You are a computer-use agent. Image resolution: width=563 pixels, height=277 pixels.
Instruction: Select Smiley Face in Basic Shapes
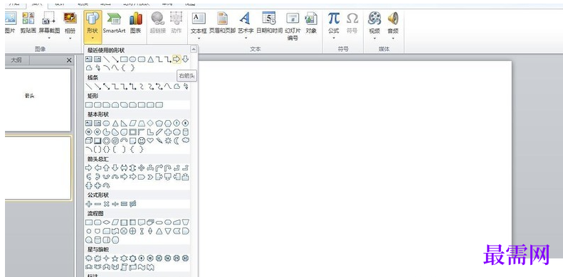point(142,141)
